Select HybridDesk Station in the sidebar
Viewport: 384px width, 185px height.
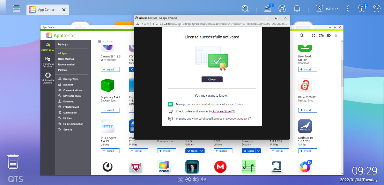point(48,62)
